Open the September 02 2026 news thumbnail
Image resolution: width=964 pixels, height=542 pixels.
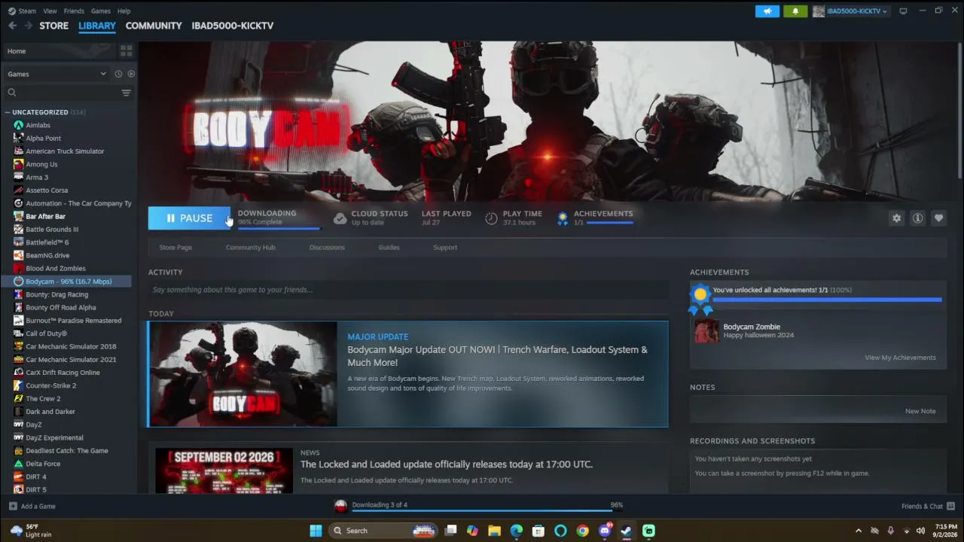point(224,471)
